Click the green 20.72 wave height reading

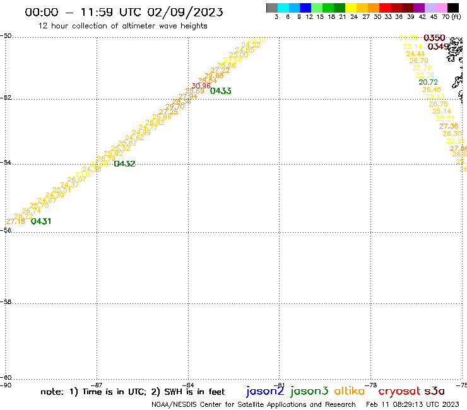click(x=429, y=82)
